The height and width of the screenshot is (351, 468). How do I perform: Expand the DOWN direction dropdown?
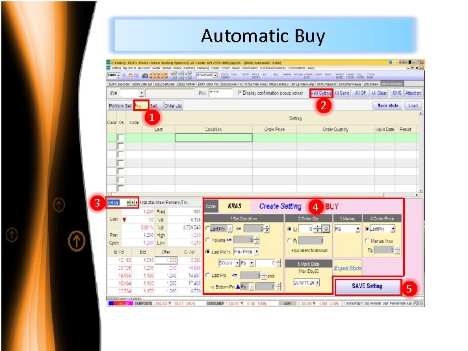[x=237, y=263]
